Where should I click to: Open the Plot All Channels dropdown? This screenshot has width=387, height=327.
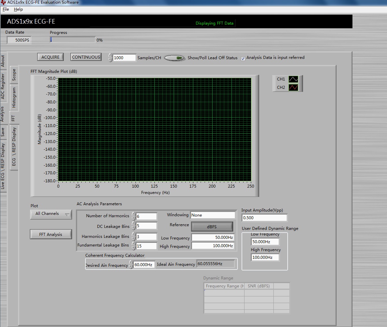point(51,214)
